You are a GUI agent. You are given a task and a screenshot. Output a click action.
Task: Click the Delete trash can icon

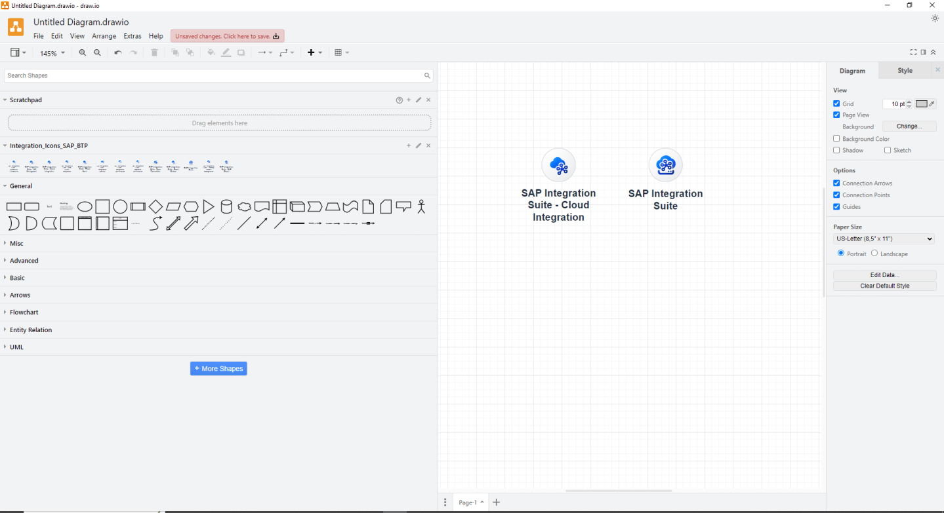[x=155, y=53]
